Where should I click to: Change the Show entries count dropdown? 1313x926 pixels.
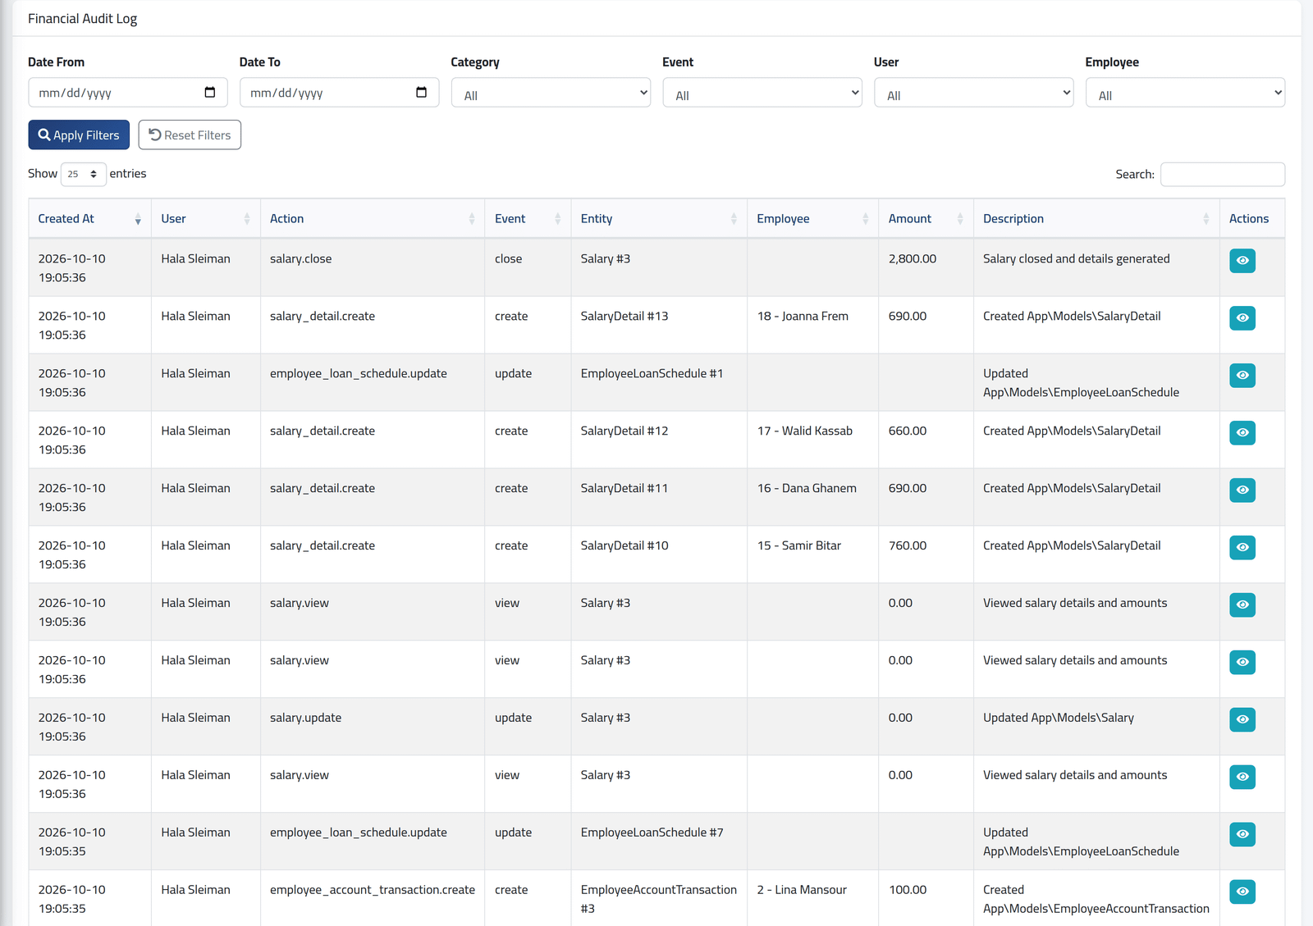[84, 174]
